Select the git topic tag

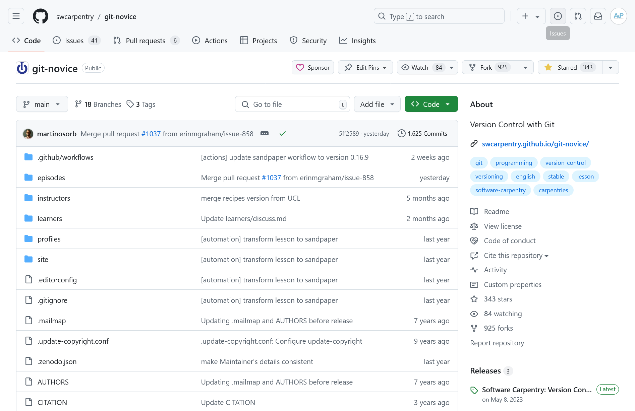(x=479, y=163)
